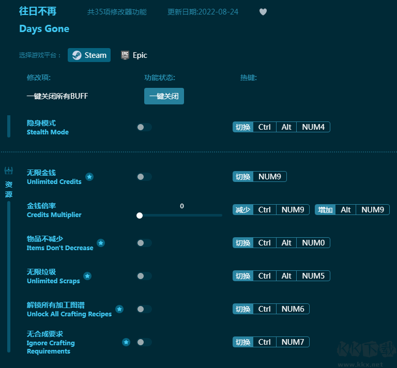Enable Unlimited Credits toggle
Image resolution: width=397 pixels, height=368 pixels.
coord(144,177)
